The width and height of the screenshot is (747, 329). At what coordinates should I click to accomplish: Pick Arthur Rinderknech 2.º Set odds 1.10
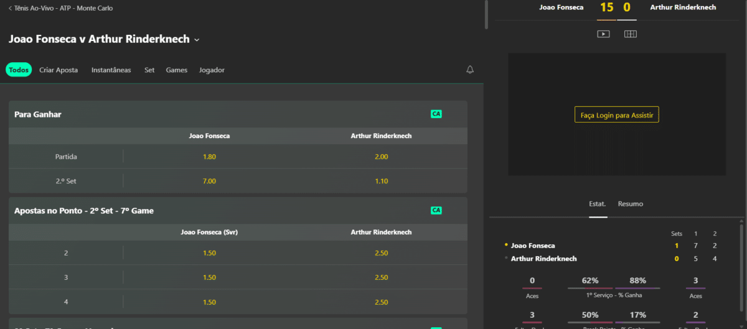pos(381,181)
